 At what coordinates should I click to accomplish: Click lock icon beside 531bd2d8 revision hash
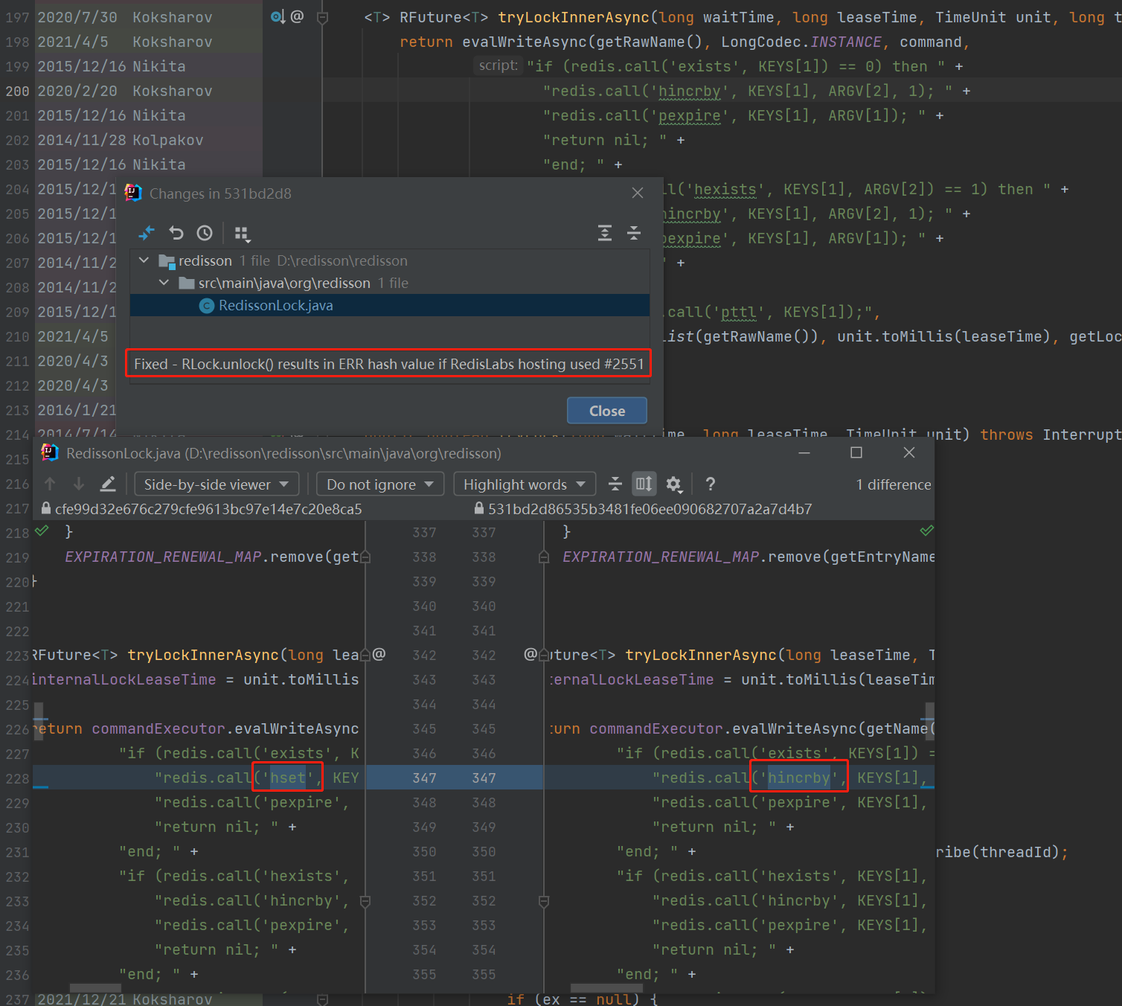coord(479,508)
